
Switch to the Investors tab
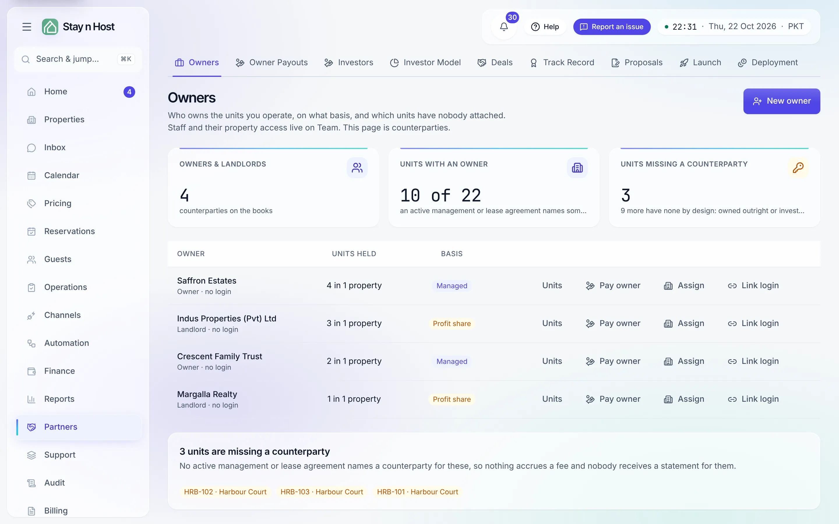click(349, 62)
